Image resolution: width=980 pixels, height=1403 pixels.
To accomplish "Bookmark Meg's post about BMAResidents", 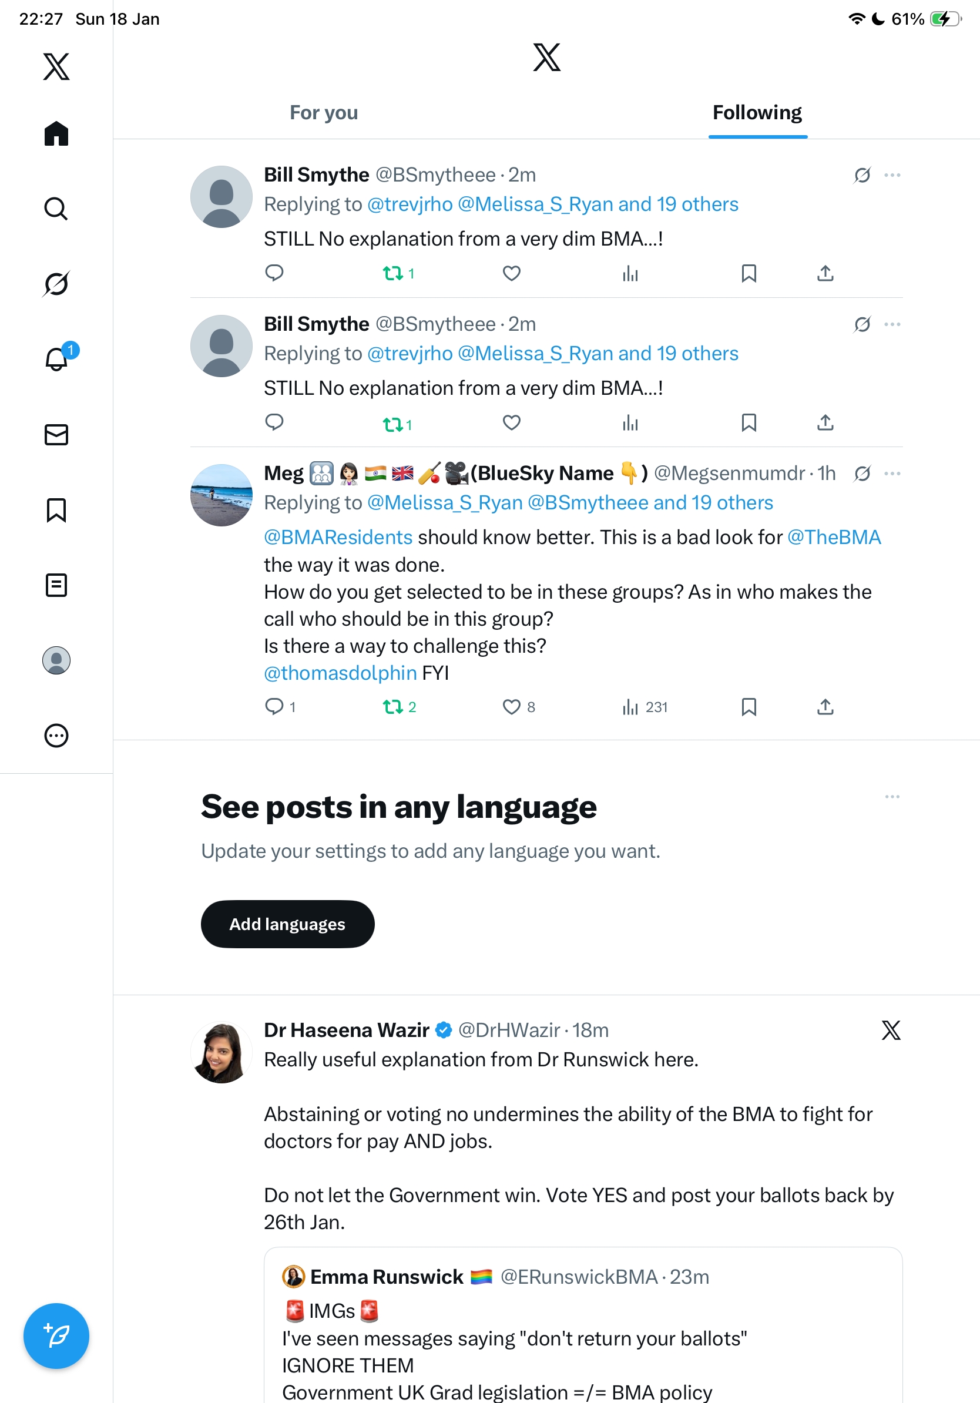I will 749,707.
